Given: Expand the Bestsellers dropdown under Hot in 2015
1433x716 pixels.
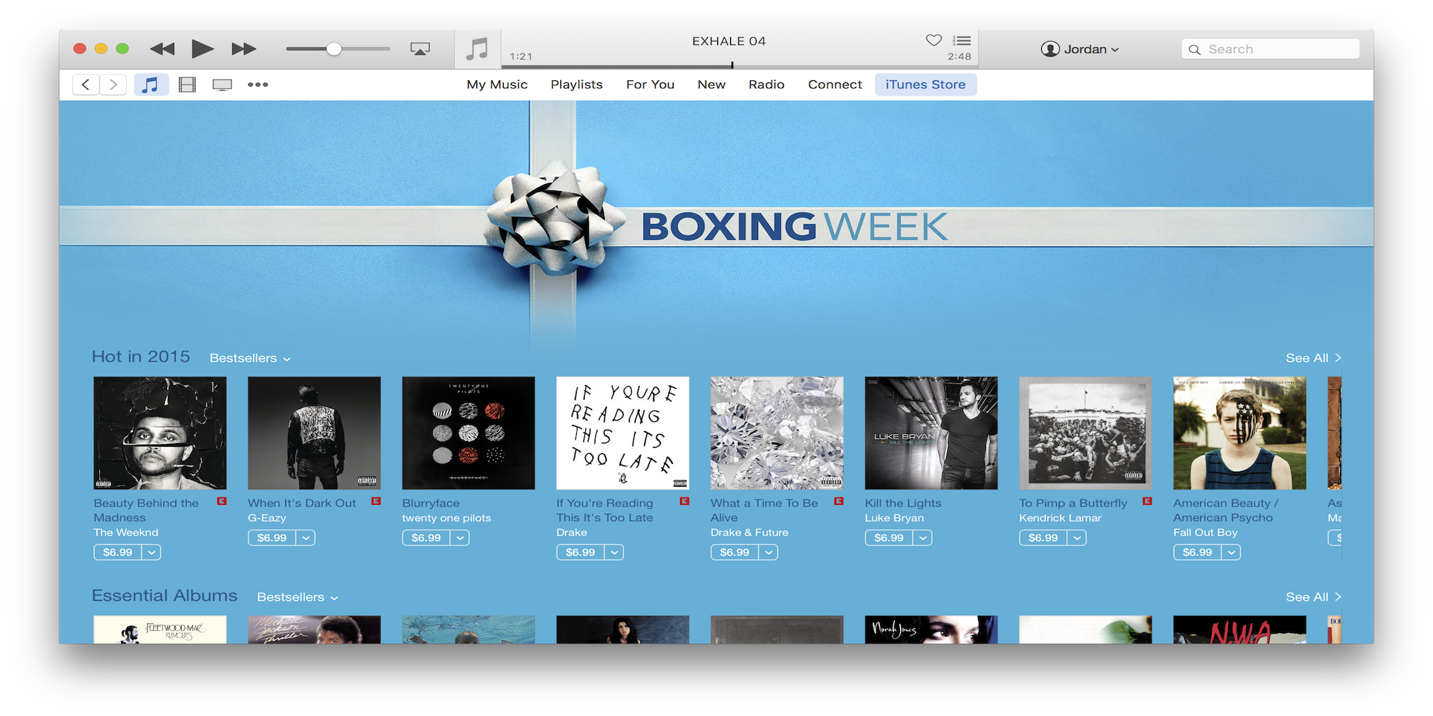Looking at the screenshot, I should pyautogui.click(x=249, y=358).
